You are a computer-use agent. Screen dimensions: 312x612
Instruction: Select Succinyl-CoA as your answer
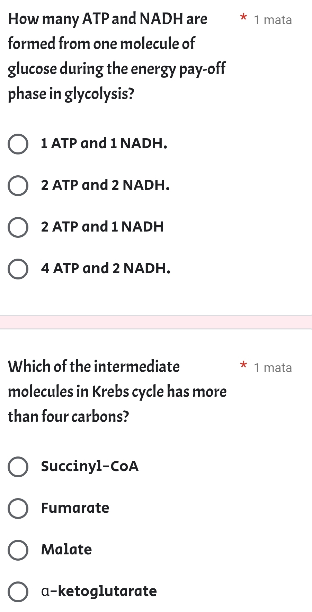(x=18, y=467)
